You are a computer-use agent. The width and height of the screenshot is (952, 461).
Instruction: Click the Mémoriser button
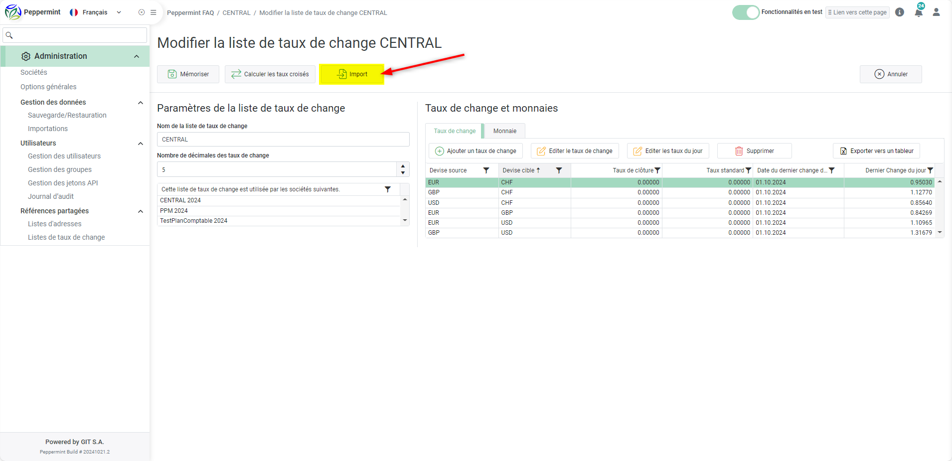188,74
